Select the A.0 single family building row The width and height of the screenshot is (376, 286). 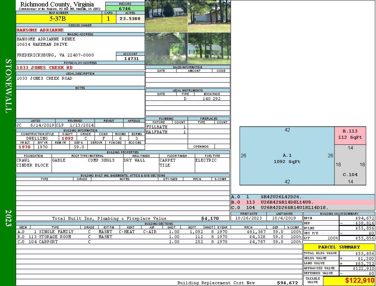pos(158,232)
